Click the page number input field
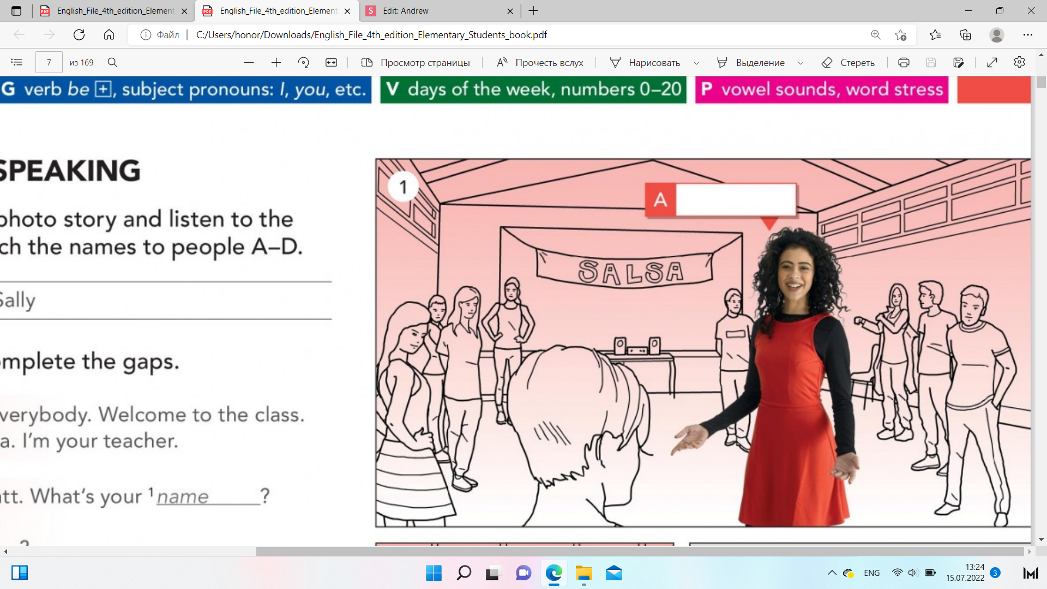This screenshot has width=1047, height=589. pyautogui.click(x=49, y=62)
